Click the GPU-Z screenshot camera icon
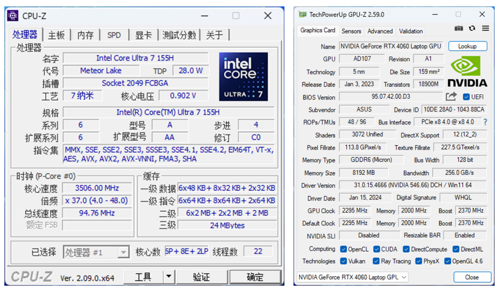 coord(459,28)
